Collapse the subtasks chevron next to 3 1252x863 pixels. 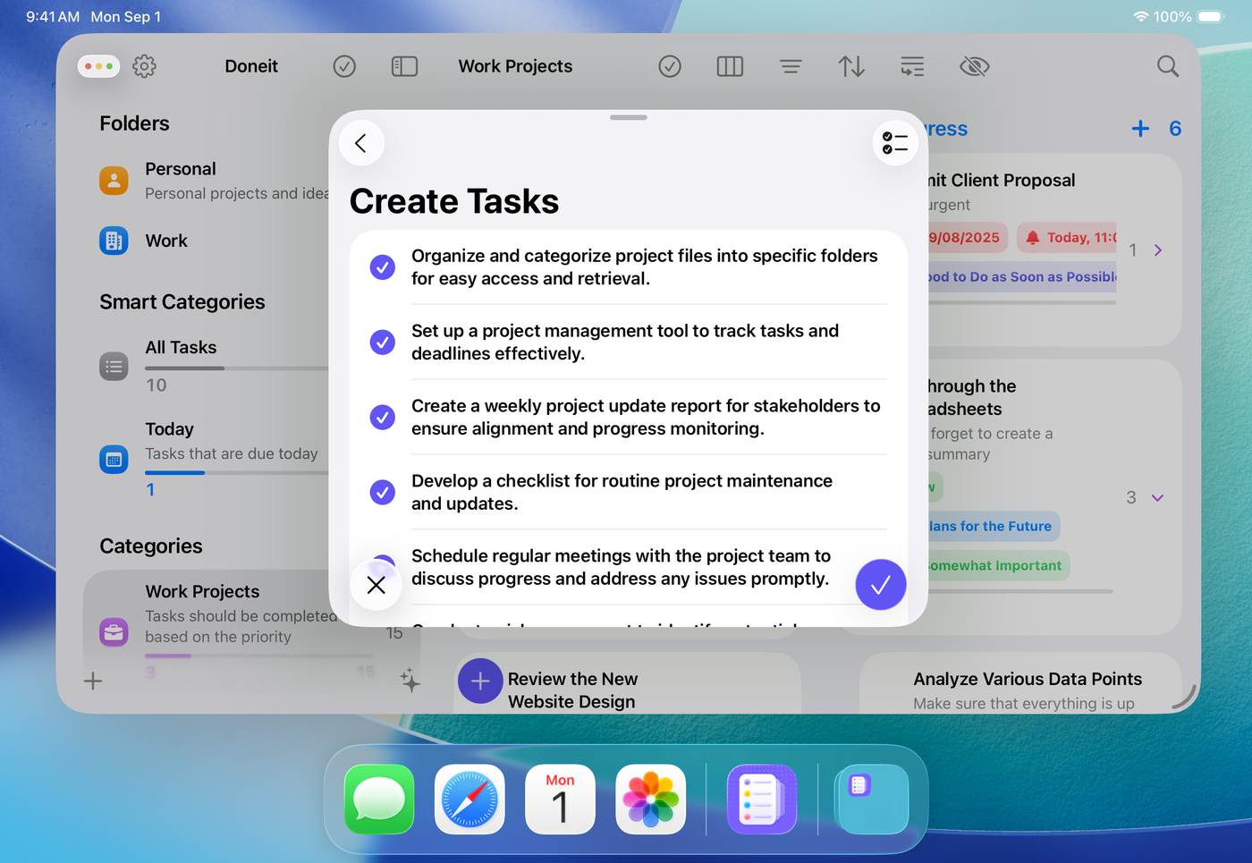click(x=1157, y=498)
